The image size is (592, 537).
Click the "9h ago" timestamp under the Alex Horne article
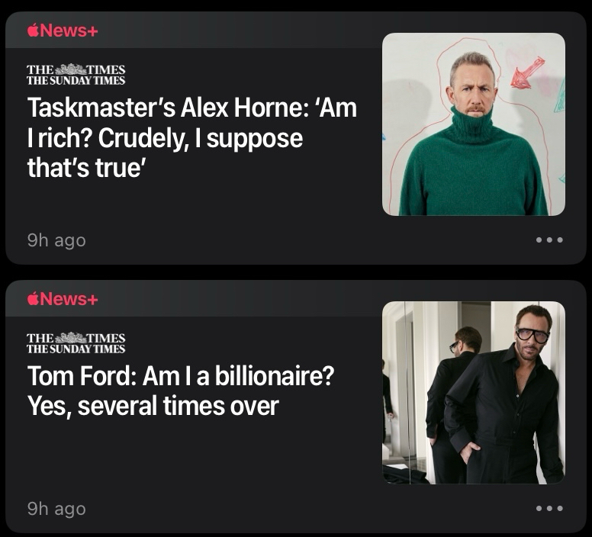pyautogui.click(x=56, y=240)
